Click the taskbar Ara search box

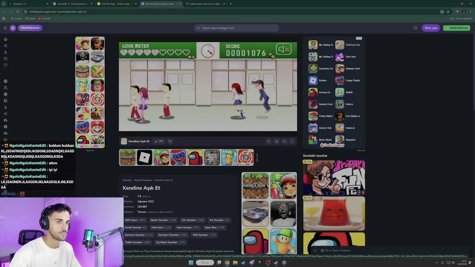[x=205, y=263]
